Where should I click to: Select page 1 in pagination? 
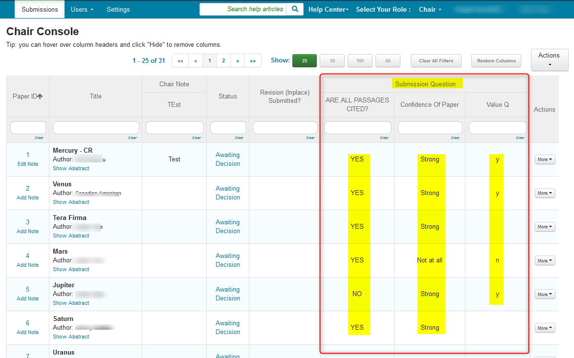[x=210, y=60]
